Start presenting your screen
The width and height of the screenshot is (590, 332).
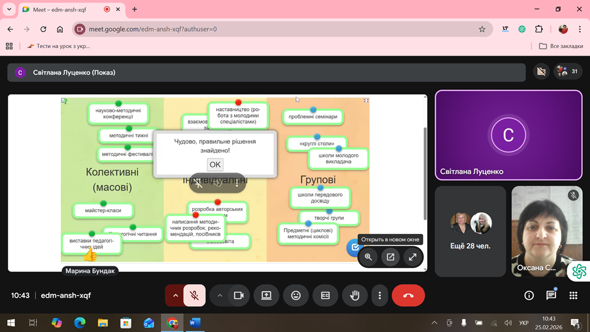[266, 296]
